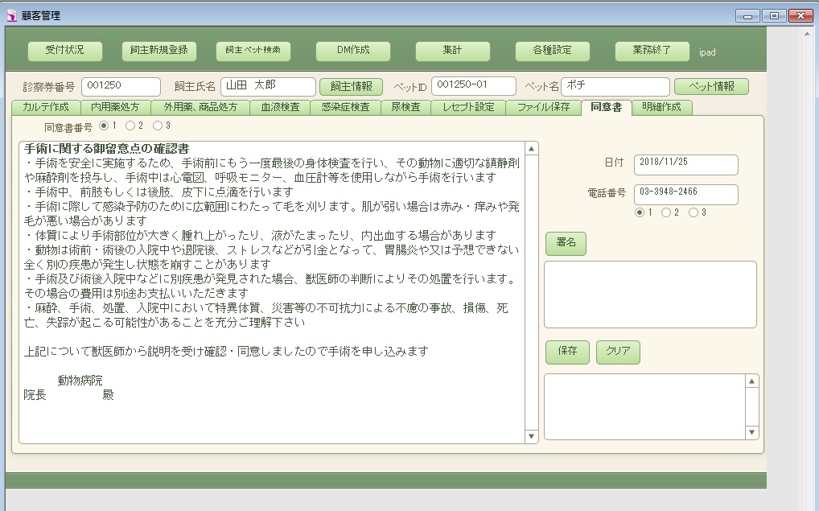
Task: Switch to the カルテ作成 tab
Action: [x=46, y=108]
